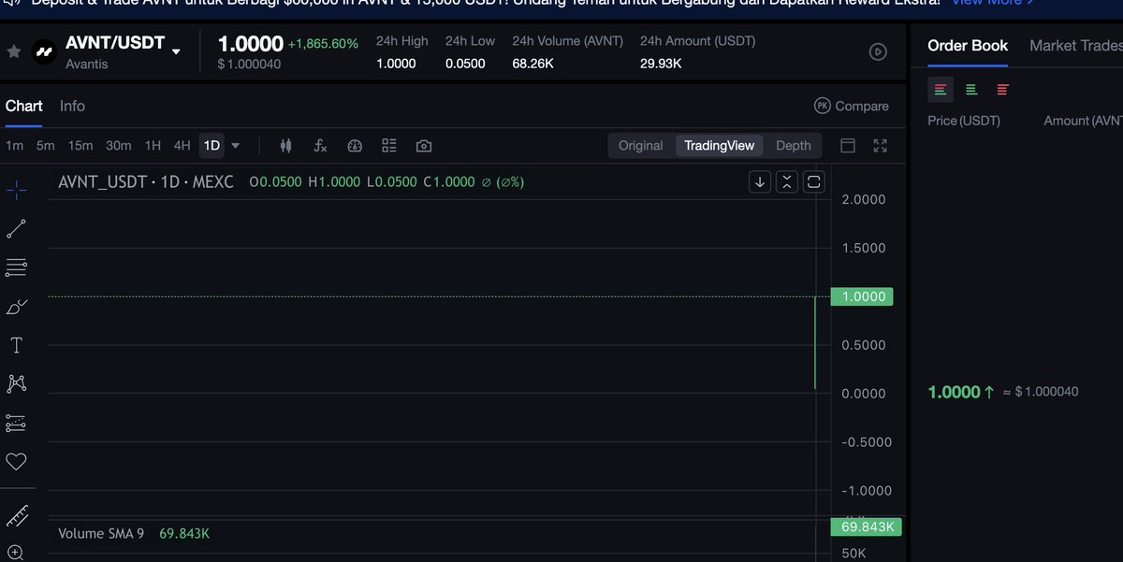Switch chart view to Original
Screen dimensions: 1123x562
(x=640, y=146)
